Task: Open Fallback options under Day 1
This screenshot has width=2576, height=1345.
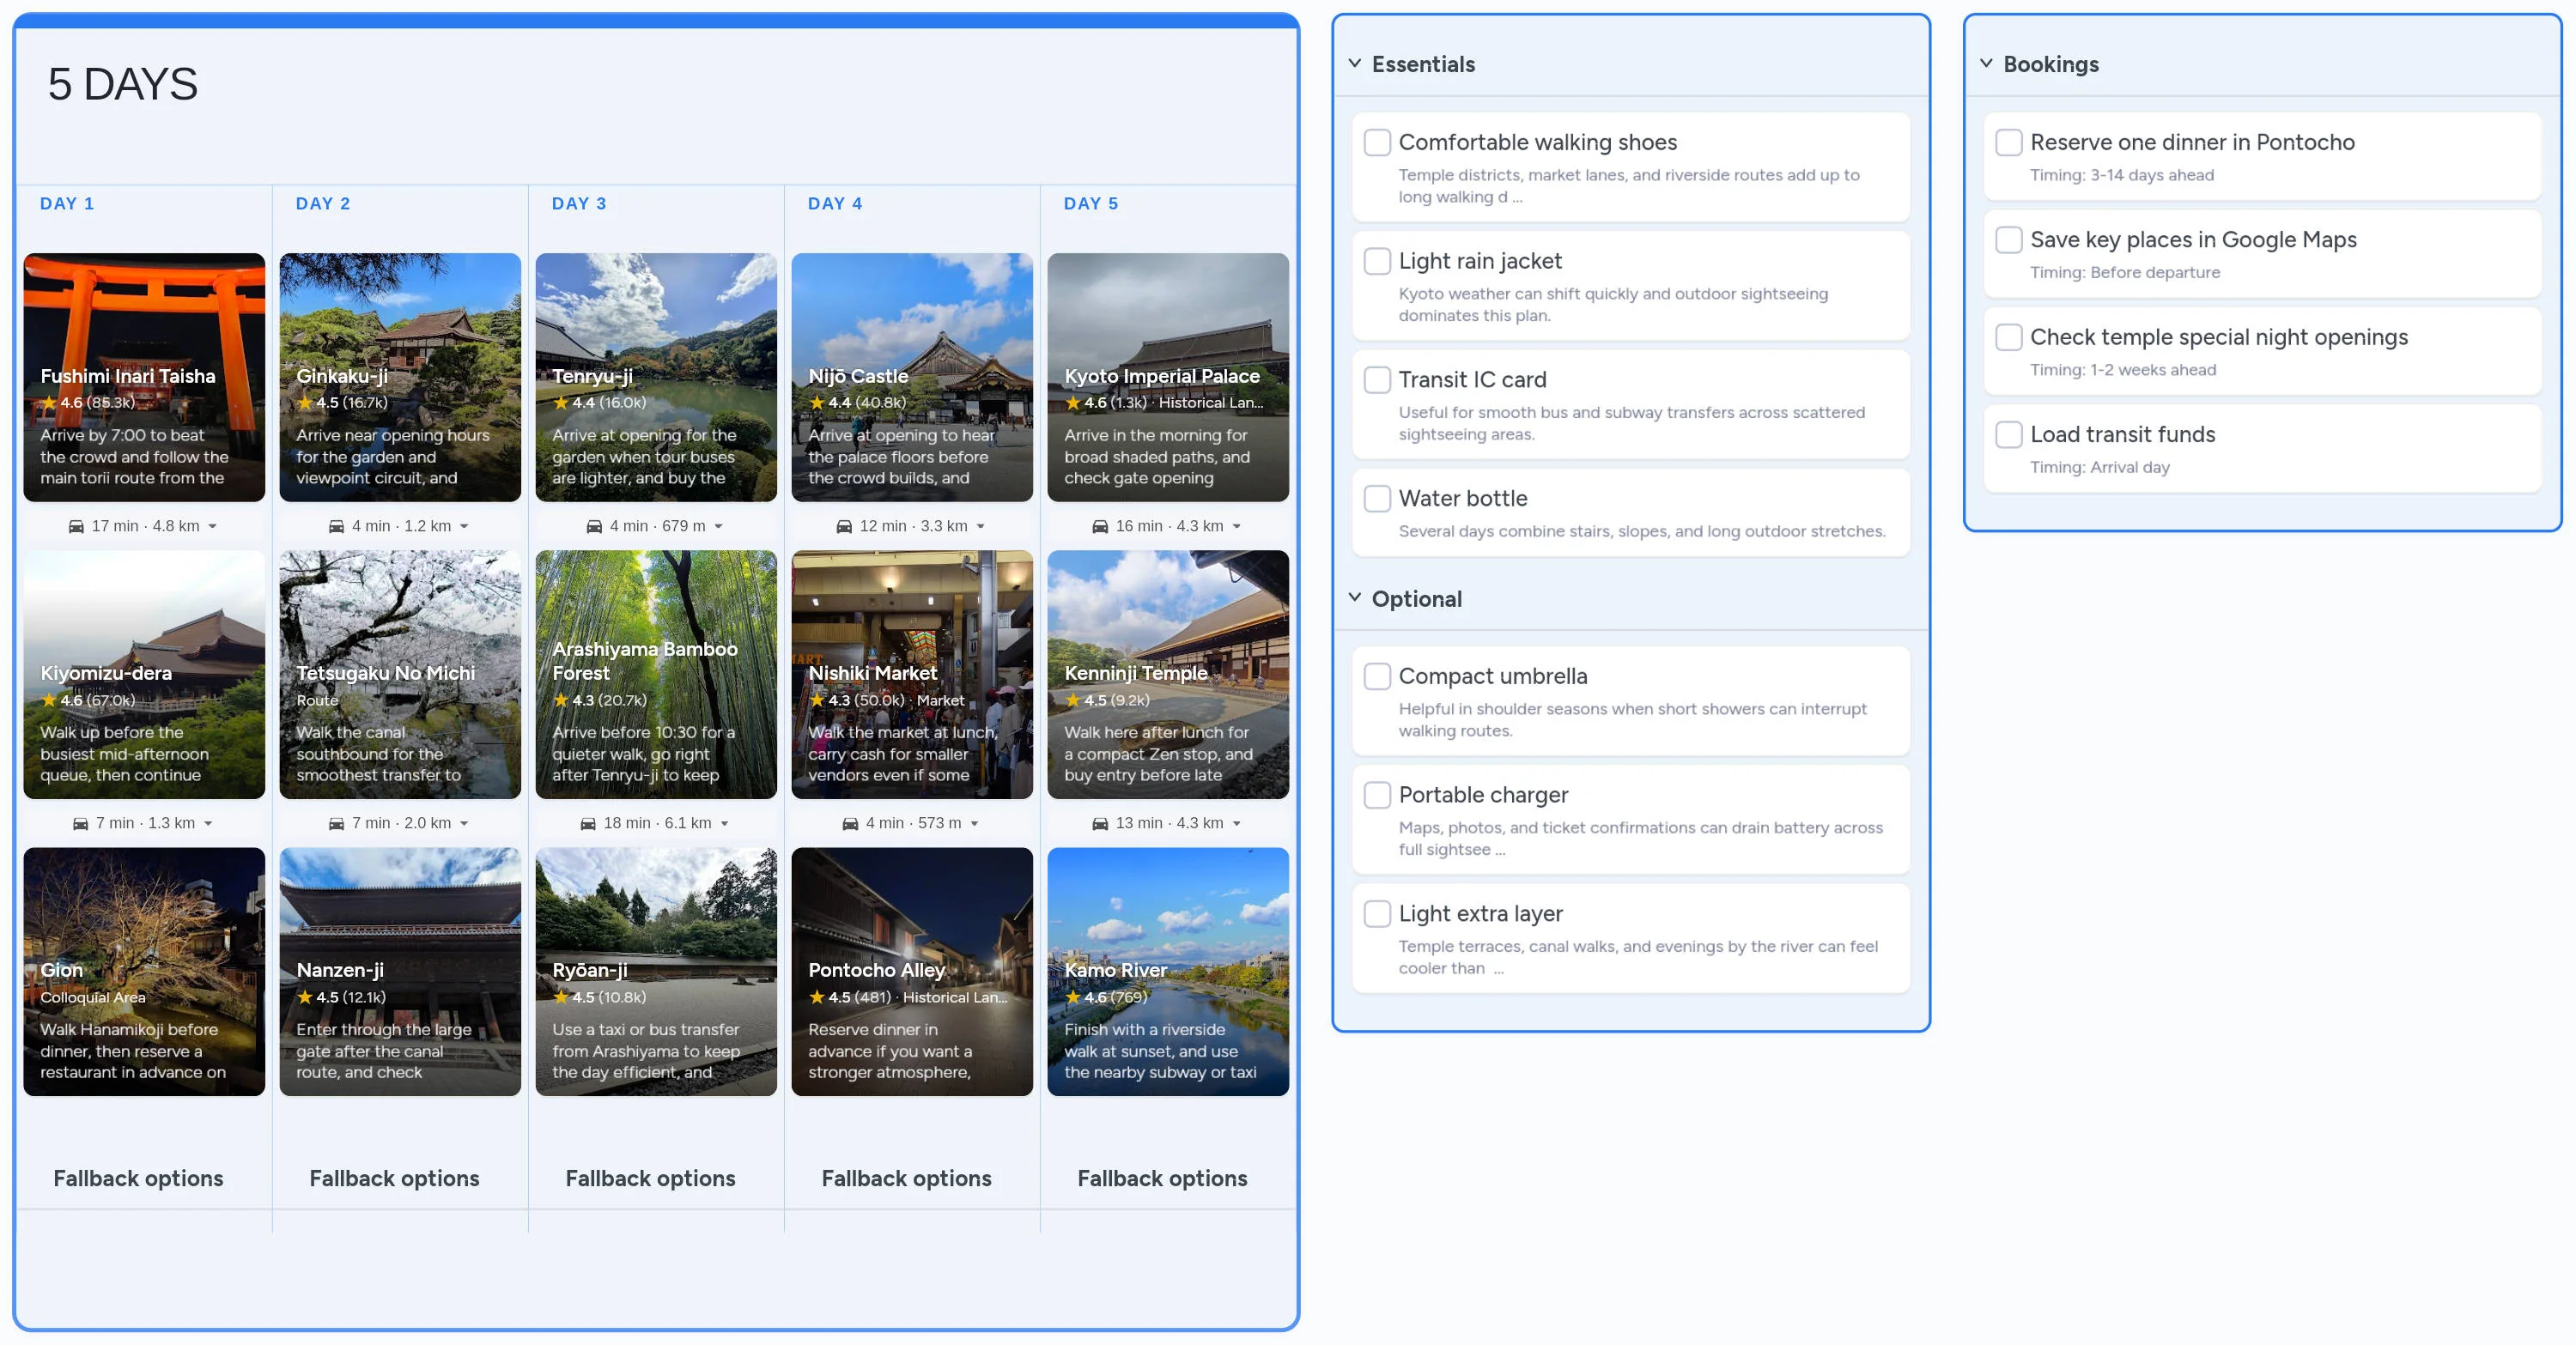Action: (x=138, y=1178)
